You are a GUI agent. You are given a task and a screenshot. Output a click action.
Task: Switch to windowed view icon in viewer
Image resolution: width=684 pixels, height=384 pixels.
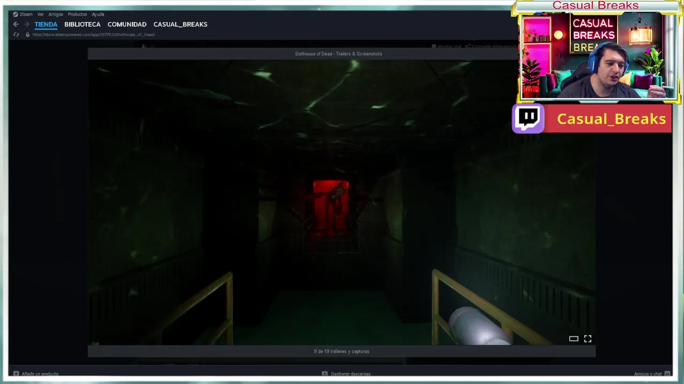(573, 339)
